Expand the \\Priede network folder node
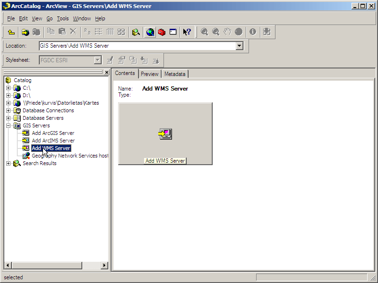The image size is (378, 283). [x=8, y=103]
